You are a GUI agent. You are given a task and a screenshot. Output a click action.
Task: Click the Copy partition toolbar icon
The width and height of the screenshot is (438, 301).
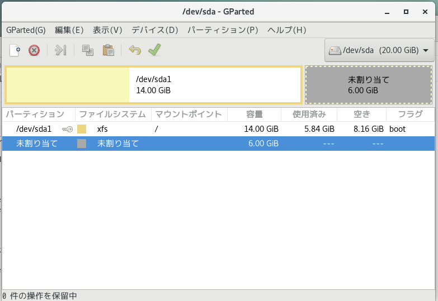(88, 50)
